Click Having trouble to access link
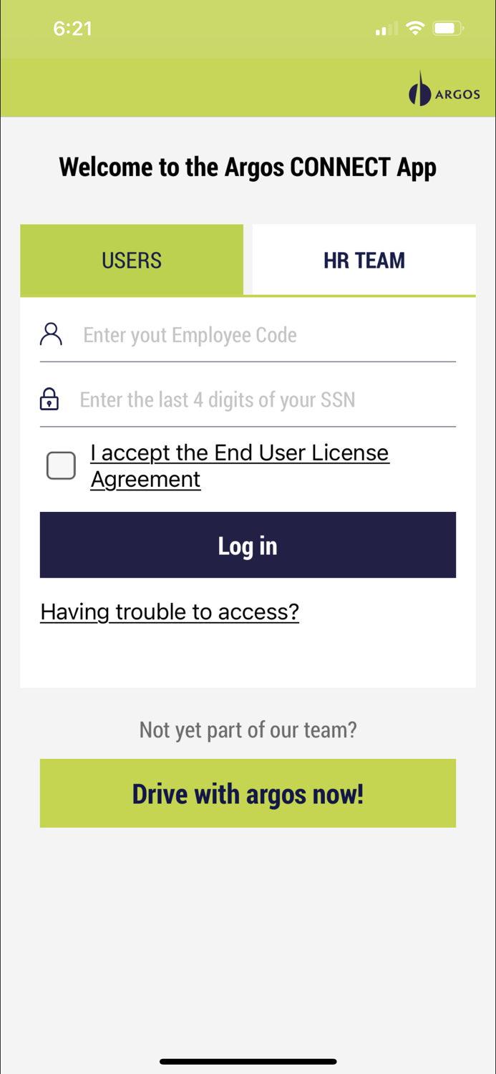Image resolution: width=496 pixels, height=1074 pixels. tap(169, 611)
